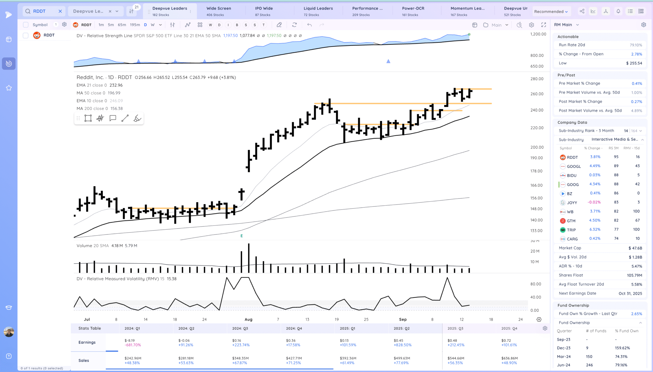Open the Recommended dropdown

tap(551, 11)
